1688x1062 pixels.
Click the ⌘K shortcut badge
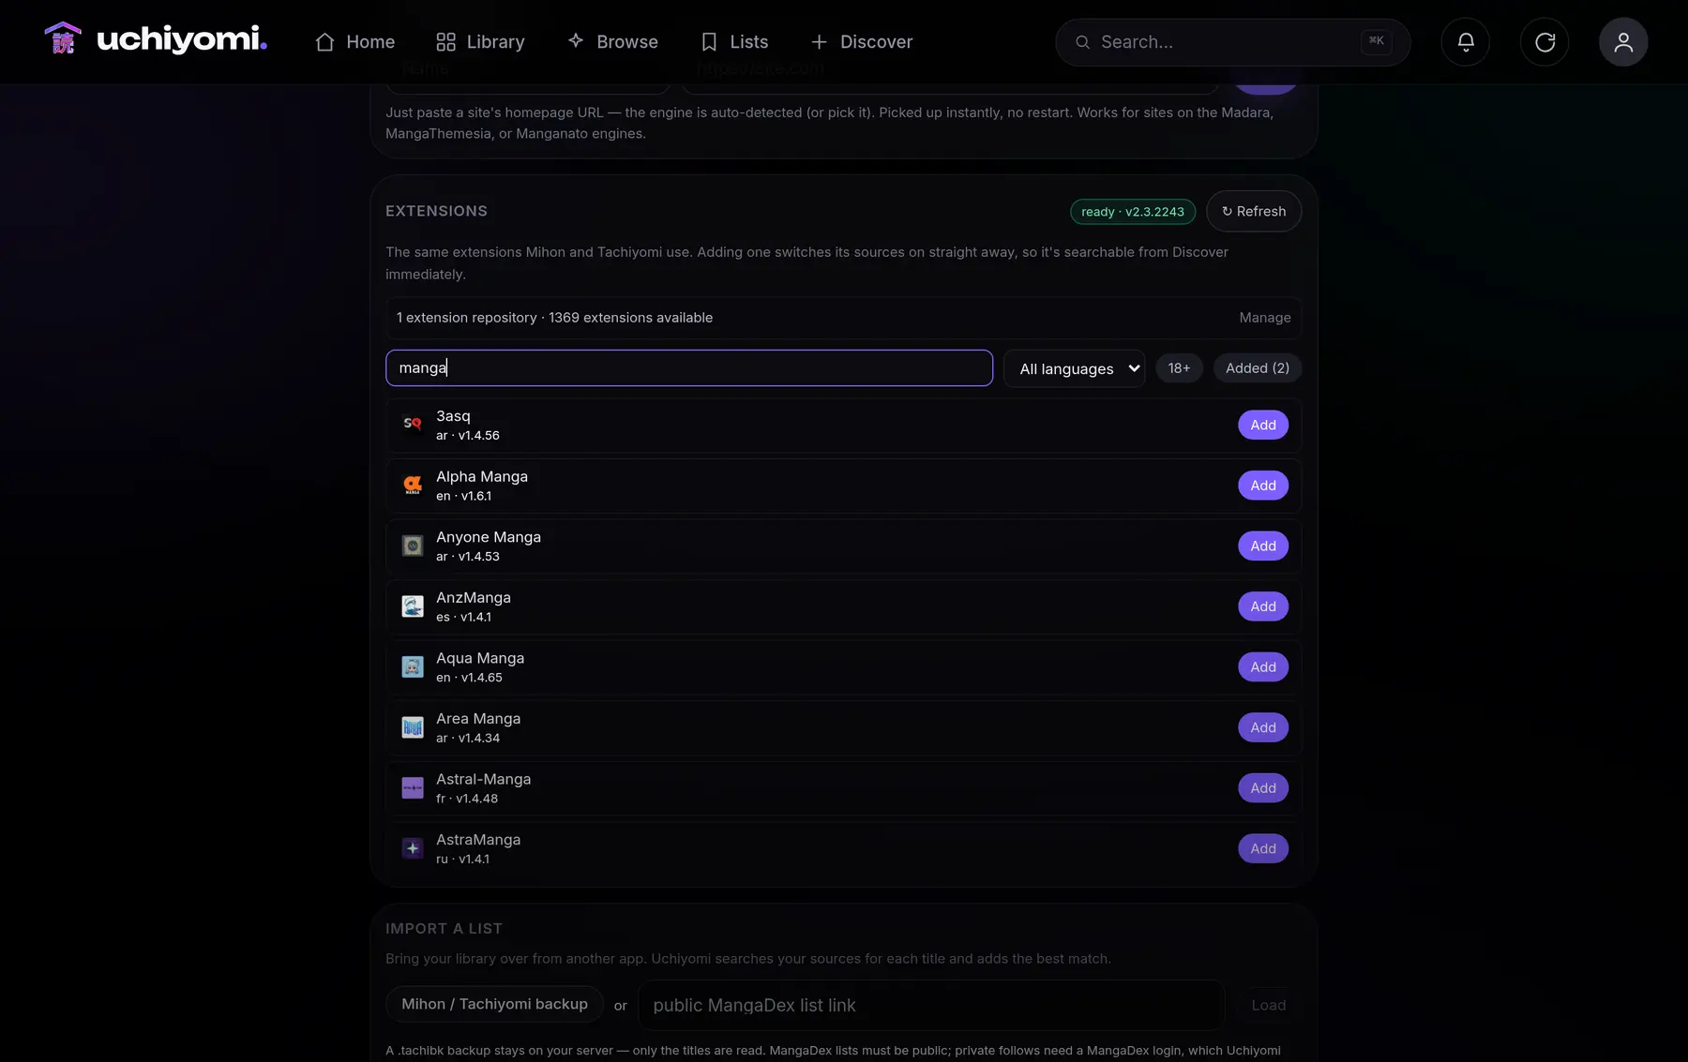click(1376, 41)
